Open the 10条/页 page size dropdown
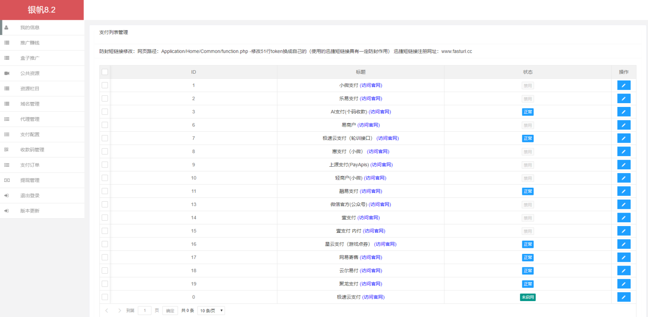 tap(211, 310)
